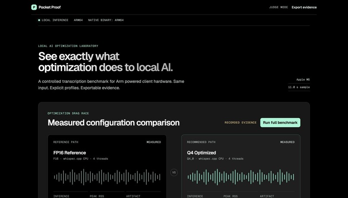The height and width of the screenshot is (198, 348).
Task: Click the Pocket Proof logo icon
Action: (34, 7)
